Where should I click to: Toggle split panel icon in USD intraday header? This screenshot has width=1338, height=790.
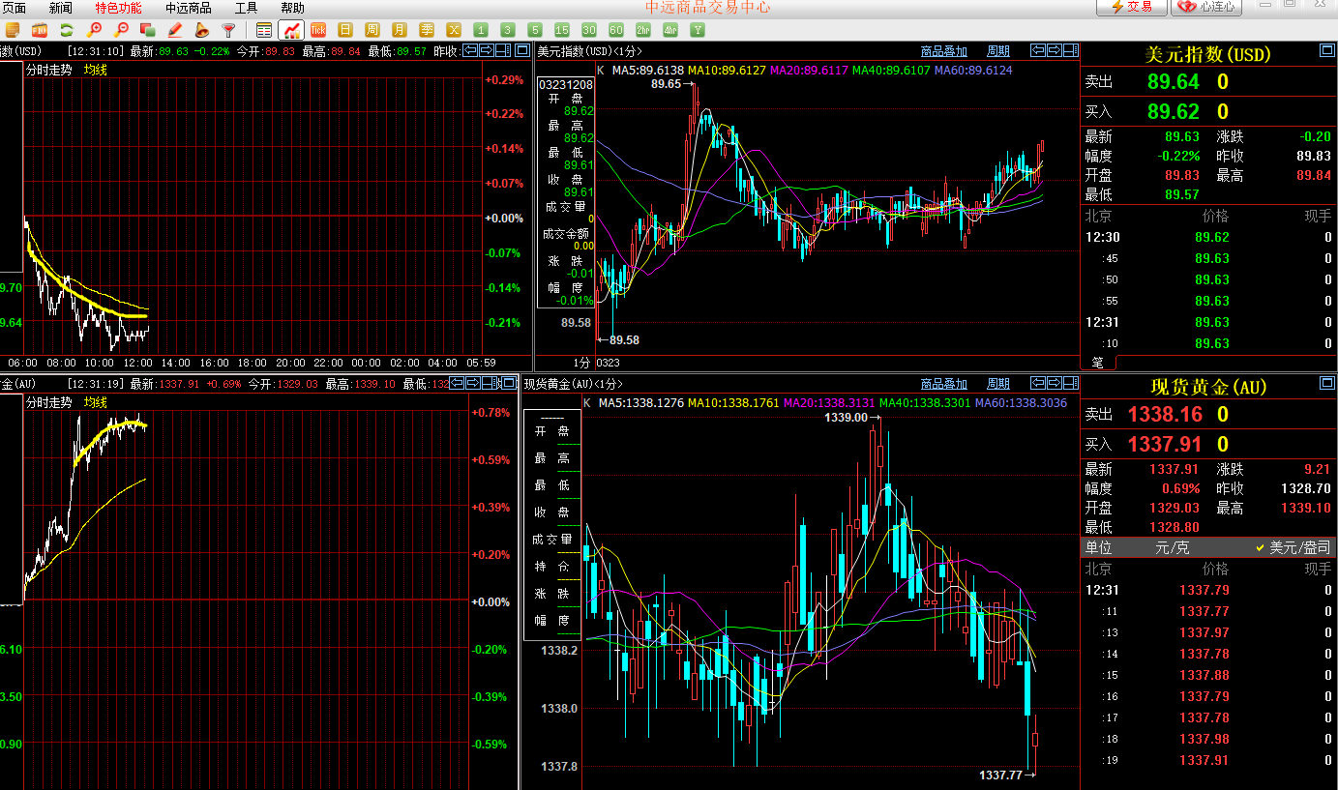[x=505, y=50]
